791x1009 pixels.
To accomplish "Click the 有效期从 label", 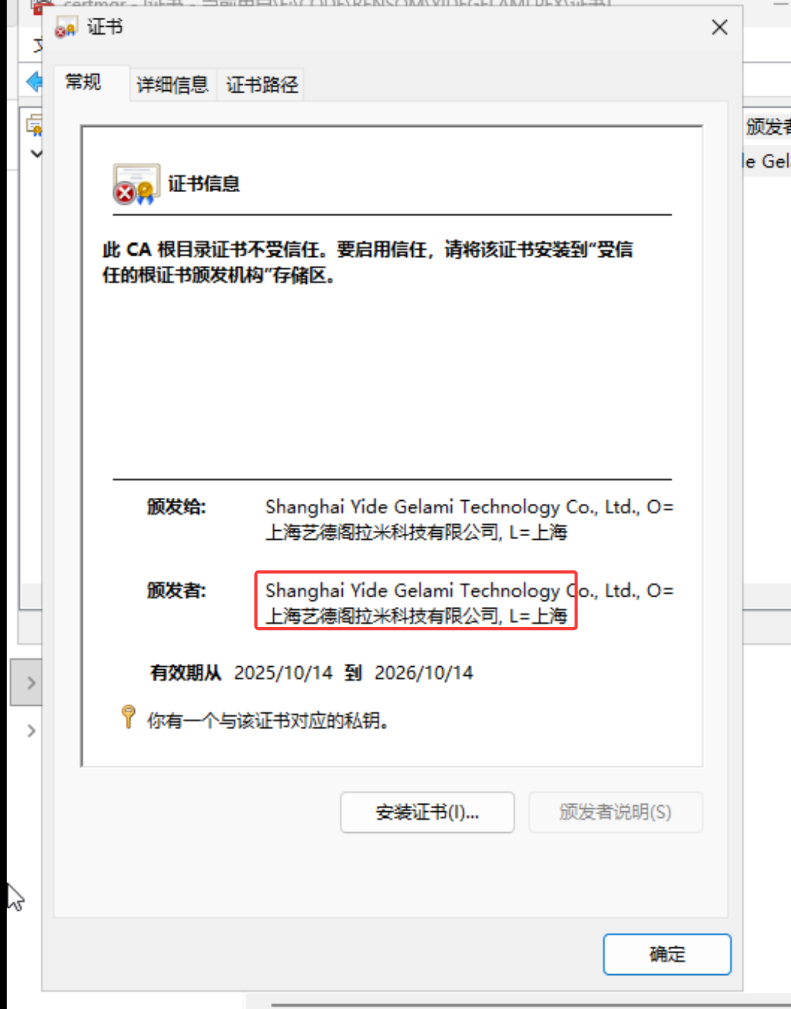I will tap(185, 673).
